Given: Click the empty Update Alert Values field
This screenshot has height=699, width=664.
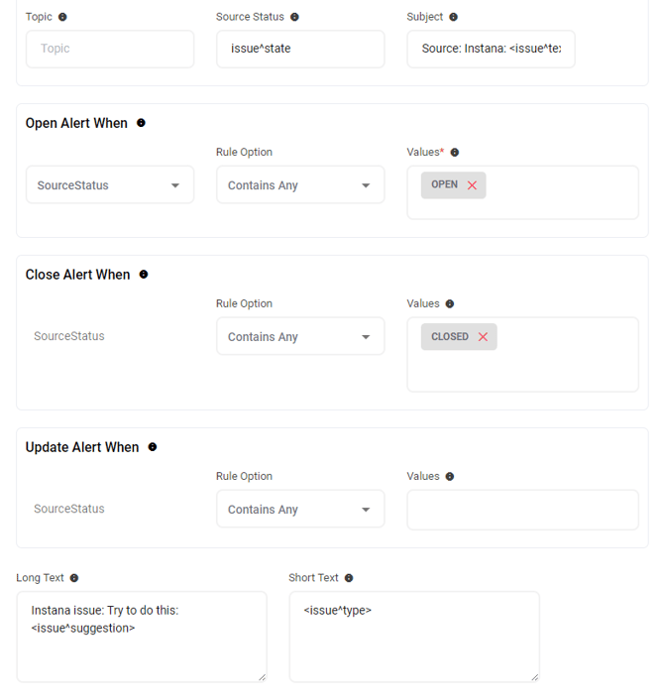Looking at the screenshot, I should coord(522,510).
